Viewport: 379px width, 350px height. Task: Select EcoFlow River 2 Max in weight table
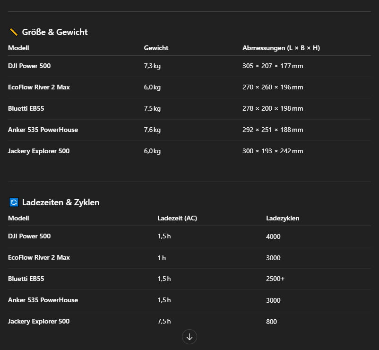click(39, 87)
